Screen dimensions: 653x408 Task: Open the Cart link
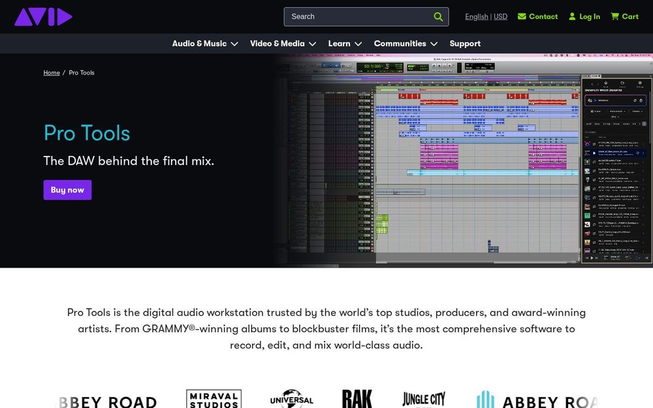click(x=625, y=16)
